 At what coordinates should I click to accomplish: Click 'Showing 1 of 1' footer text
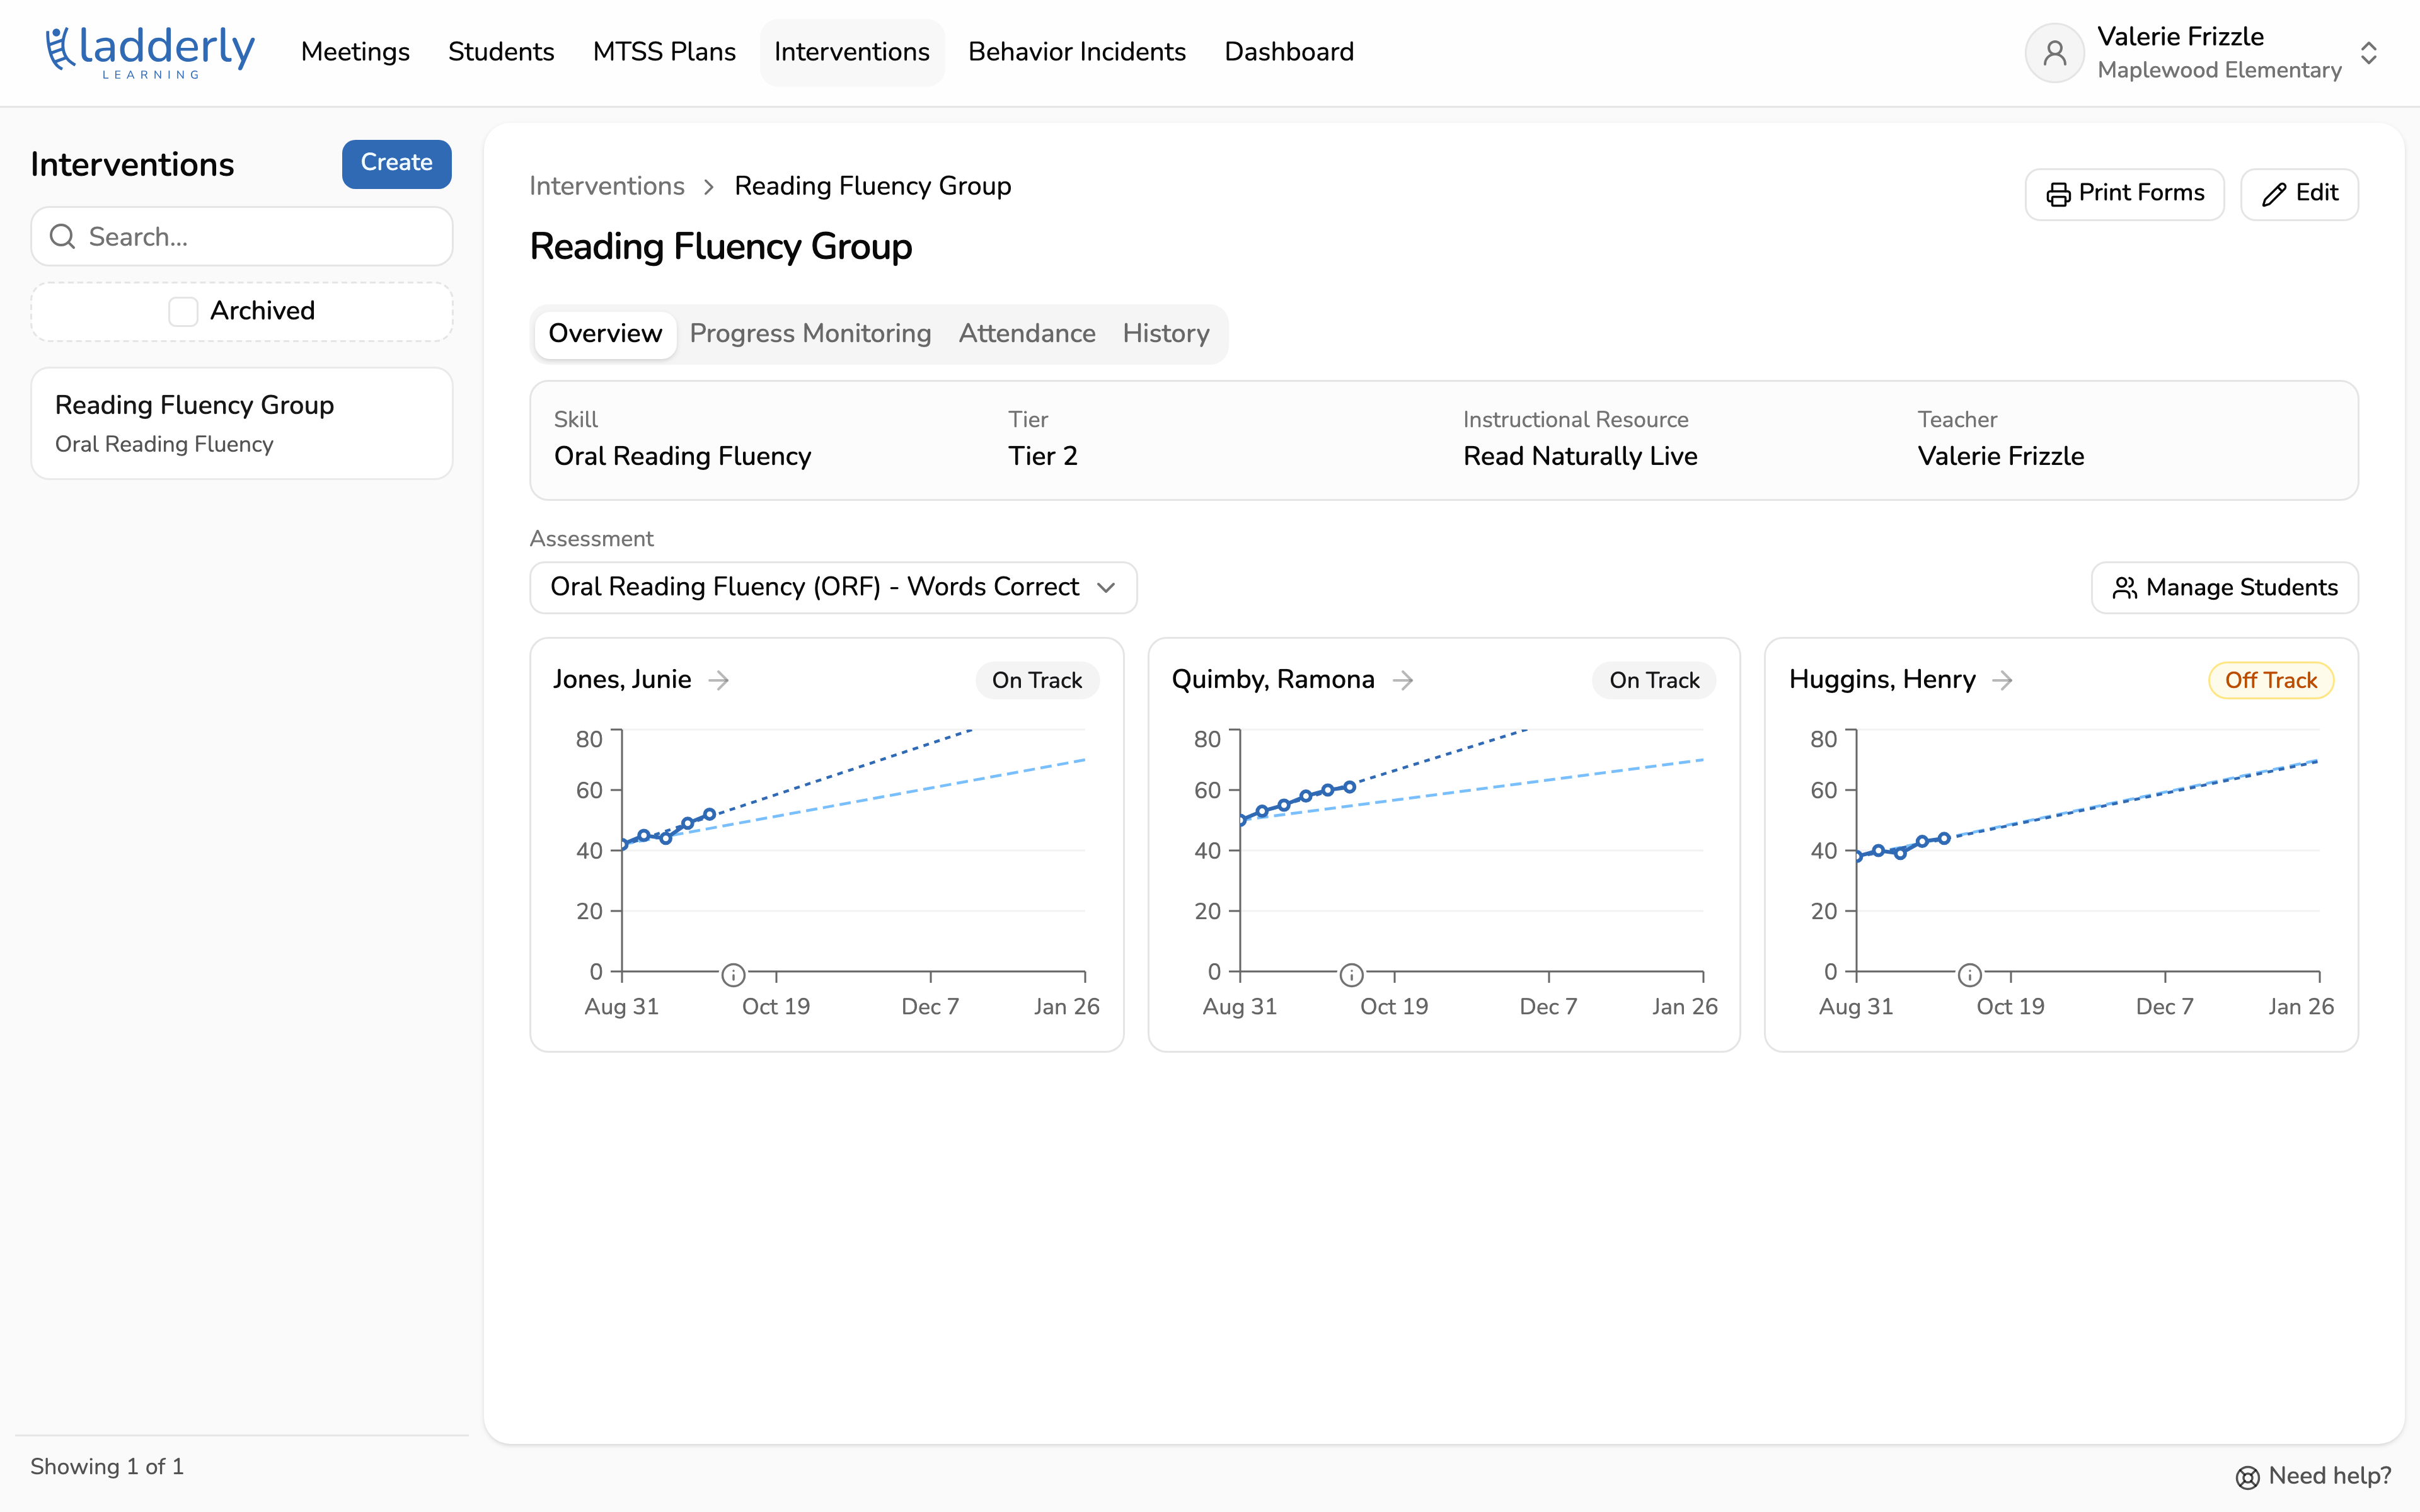[107, 1466]
